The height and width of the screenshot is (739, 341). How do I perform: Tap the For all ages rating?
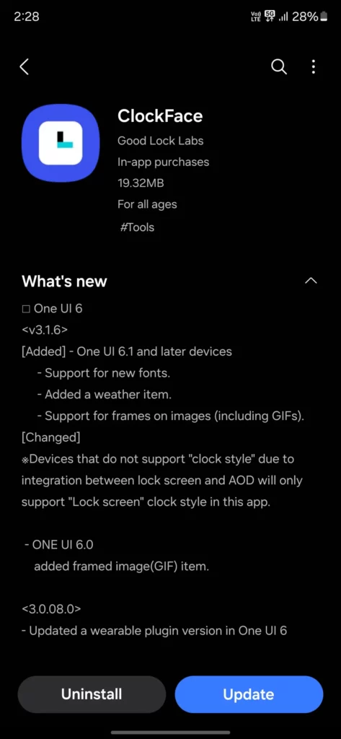(147, 204)
